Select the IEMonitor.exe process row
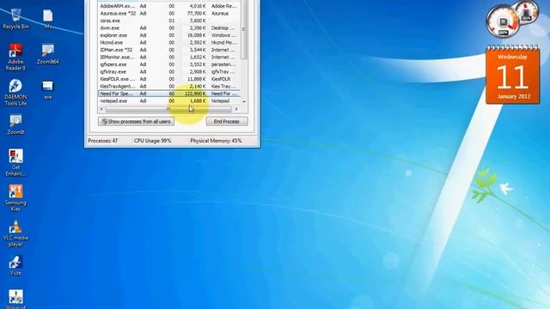550x309 pixels. click(x=169, y=58)
